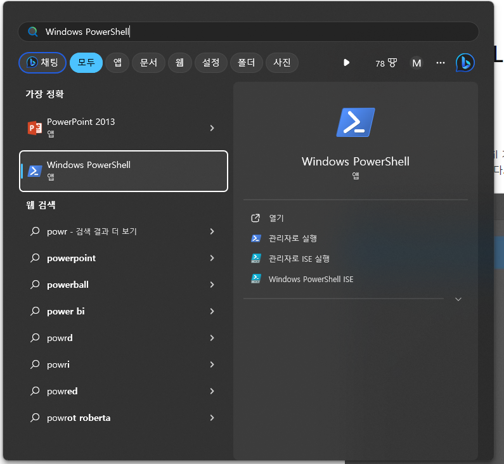Open the M account avatar

point(417,63)
